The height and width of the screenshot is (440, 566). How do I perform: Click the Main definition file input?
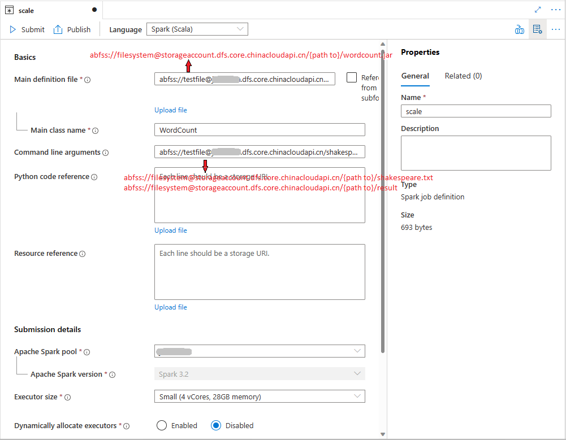245,79
